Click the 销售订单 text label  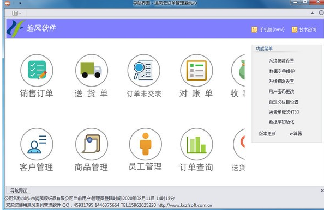(37, 94)
